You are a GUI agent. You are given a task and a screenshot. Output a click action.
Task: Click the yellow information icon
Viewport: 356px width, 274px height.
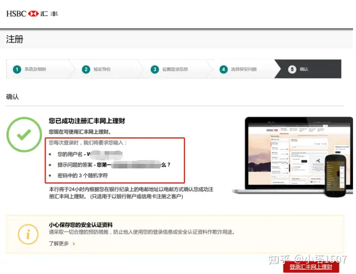tap(28, 235)
